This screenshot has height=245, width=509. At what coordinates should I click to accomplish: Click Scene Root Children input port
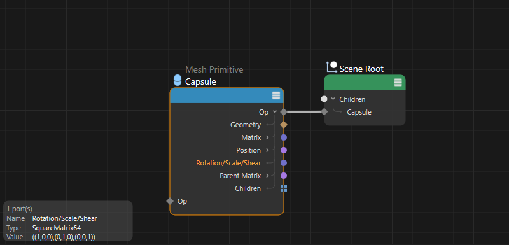coord(324,99)
